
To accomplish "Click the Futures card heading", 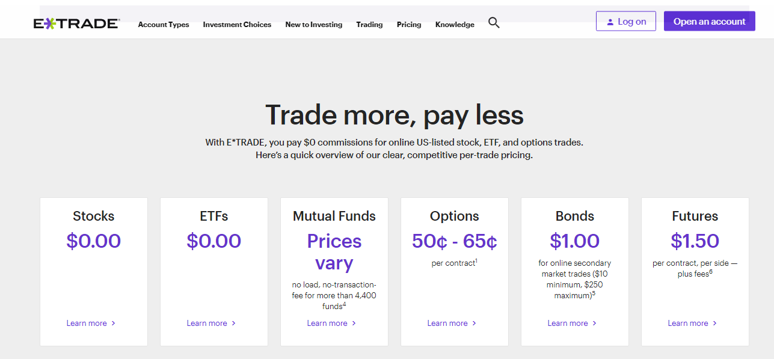I will [x=695, y=216].
